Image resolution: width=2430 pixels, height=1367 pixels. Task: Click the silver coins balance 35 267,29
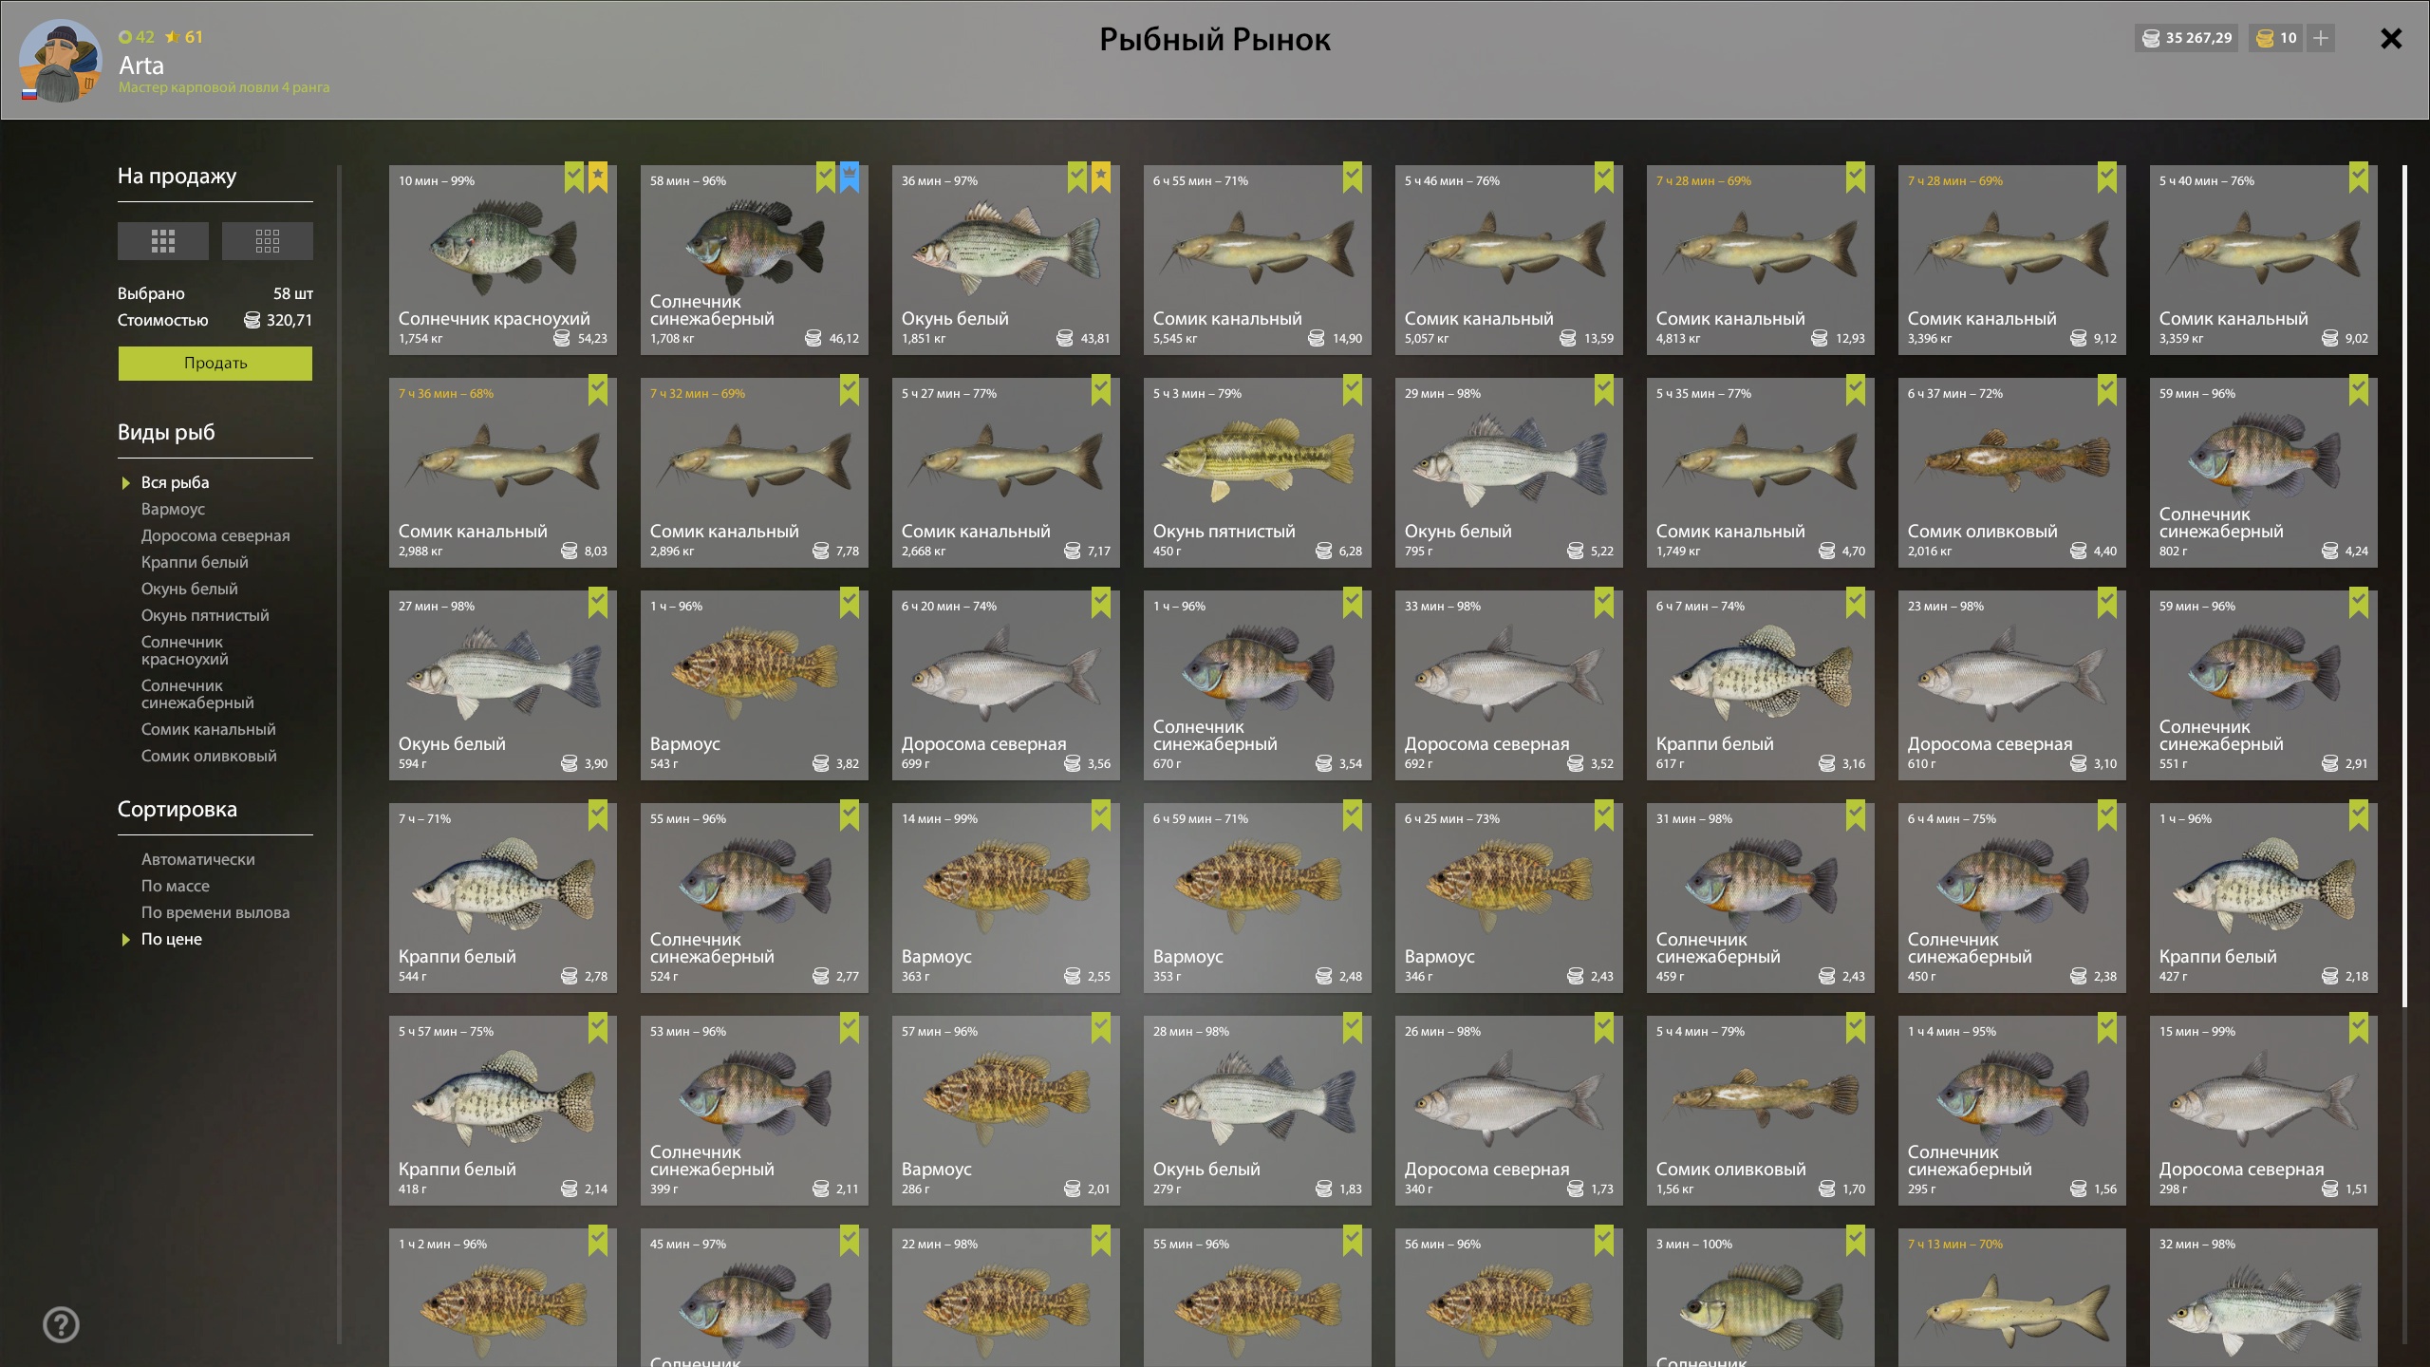[2187, 38]
